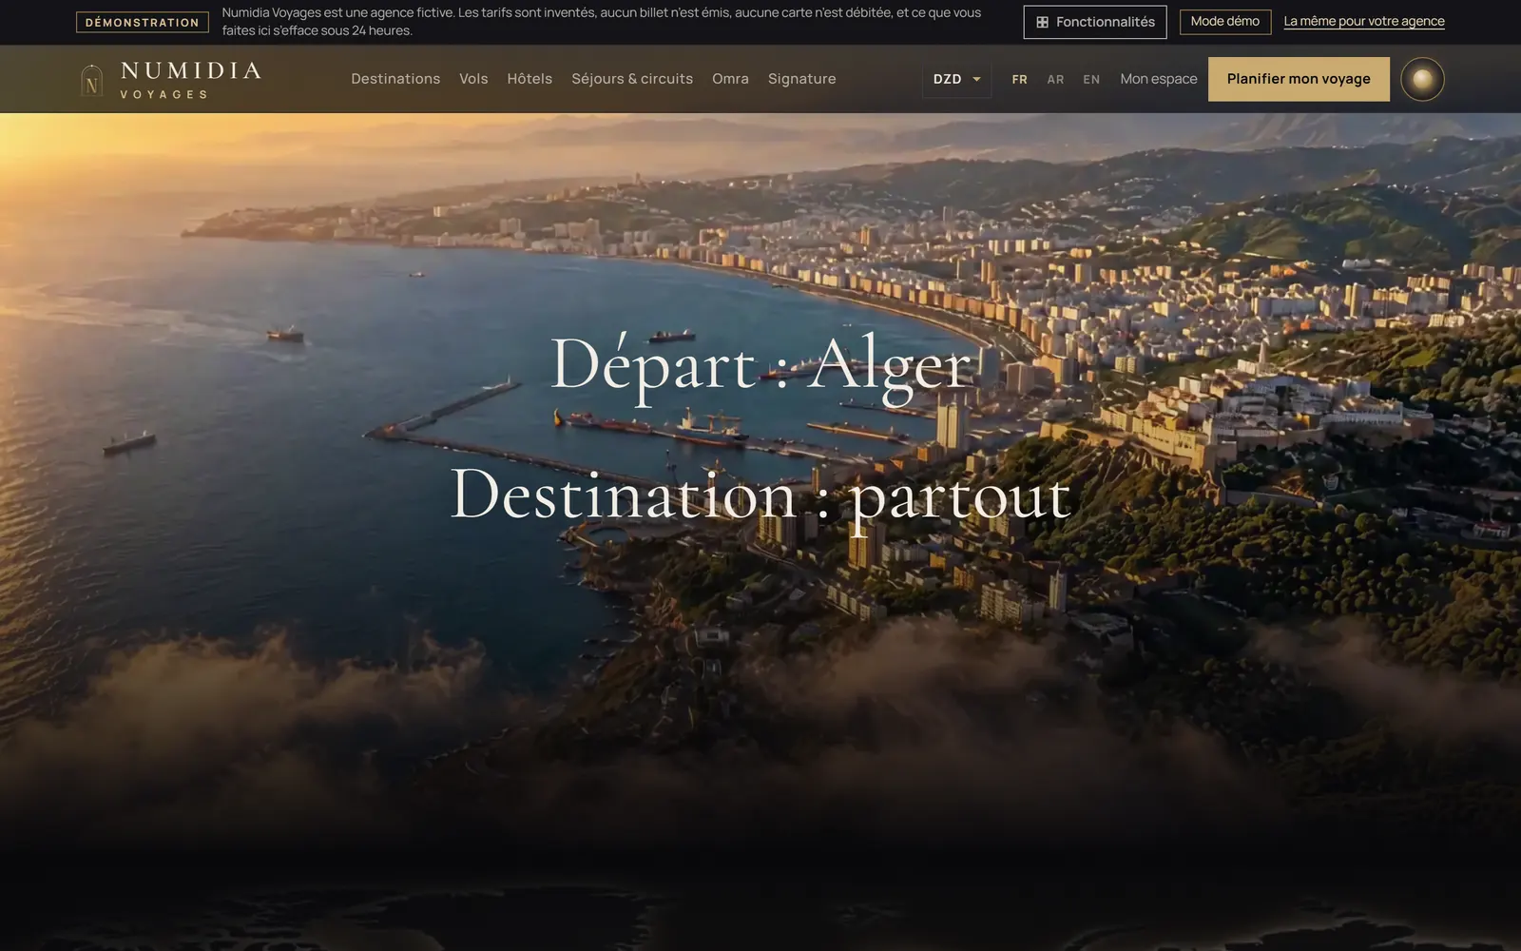Open Mon espace account link

tap(1159, 79)
